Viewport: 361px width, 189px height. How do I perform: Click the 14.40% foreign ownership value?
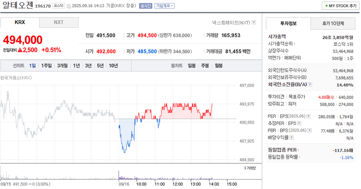tap(345, 85)
